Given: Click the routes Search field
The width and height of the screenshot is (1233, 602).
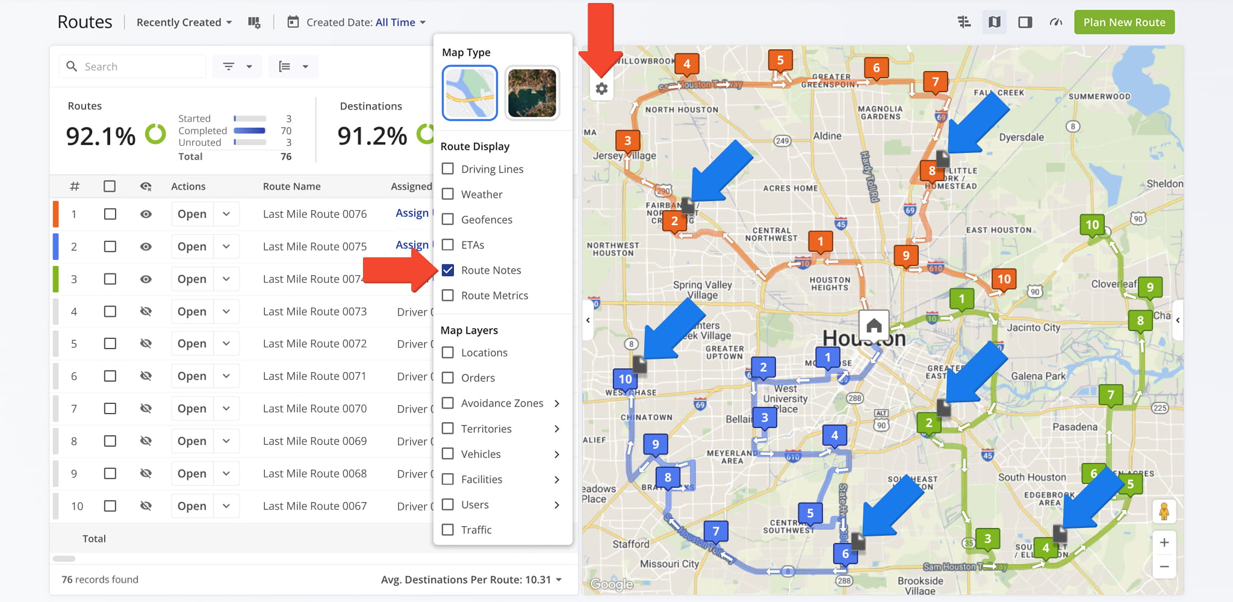Looking at the screenshot, I should tap(141, 67).
